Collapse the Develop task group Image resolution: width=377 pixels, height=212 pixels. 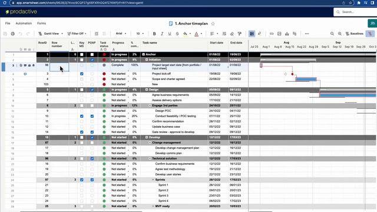(147, 137)
